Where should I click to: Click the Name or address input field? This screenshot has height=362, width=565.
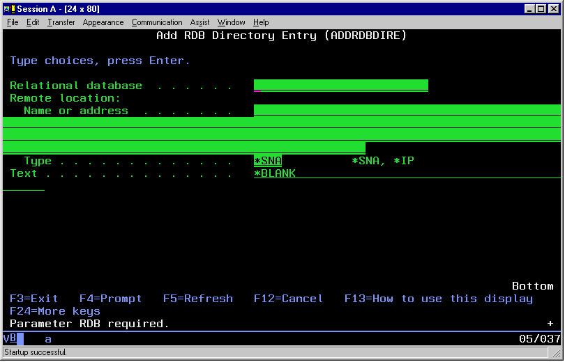pyautogui.click(x=407, y=110)
